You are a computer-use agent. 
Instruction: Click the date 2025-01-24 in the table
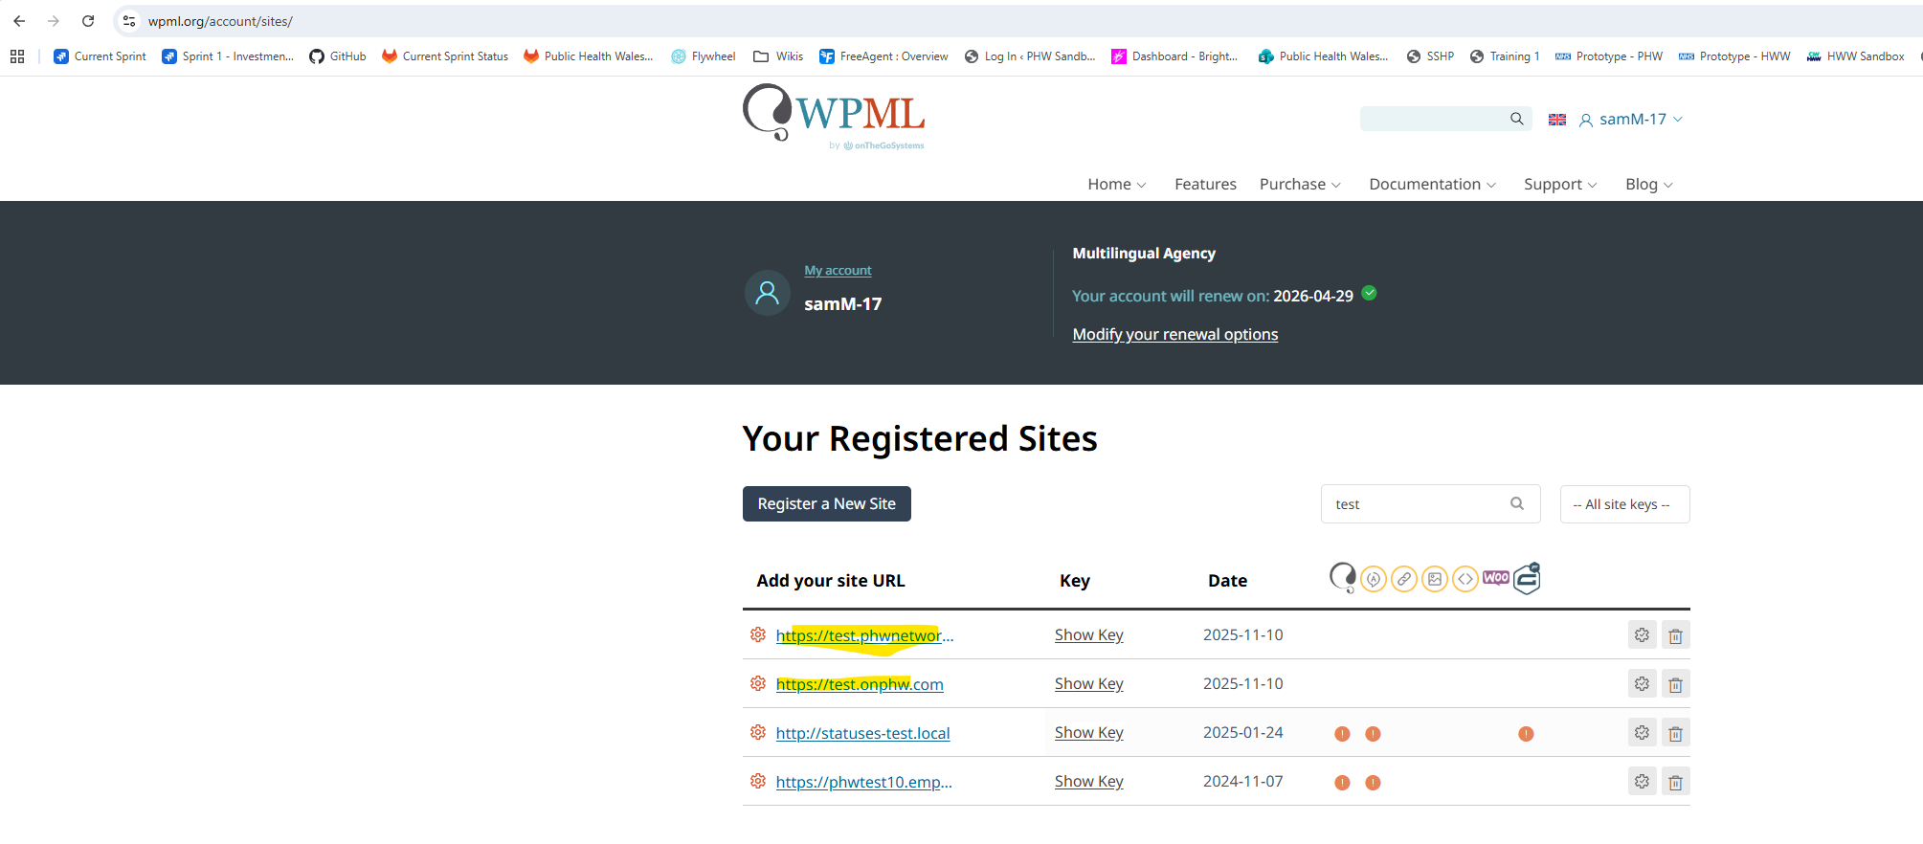1243,733
